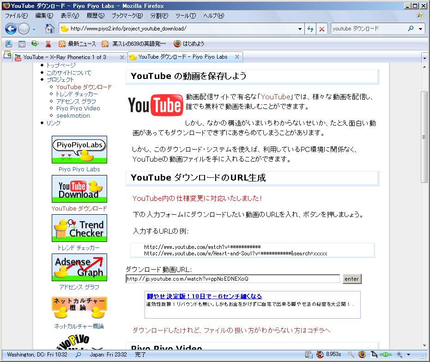Open the 某スレの639の英語発… feed bookmark

point(133,43)
